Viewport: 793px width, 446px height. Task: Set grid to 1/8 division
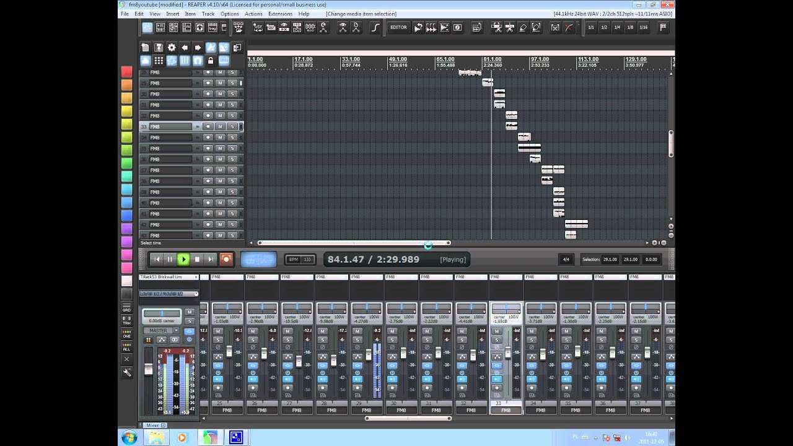[630, 27]
